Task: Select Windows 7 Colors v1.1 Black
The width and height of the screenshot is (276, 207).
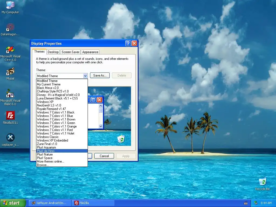Action: (x=62, y=112)
